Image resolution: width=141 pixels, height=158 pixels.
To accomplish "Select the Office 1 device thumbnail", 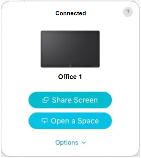I will pyautogui.click(x=70, y=49).
